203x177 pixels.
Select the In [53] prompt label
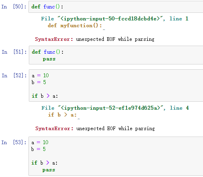tap(14, 142)
